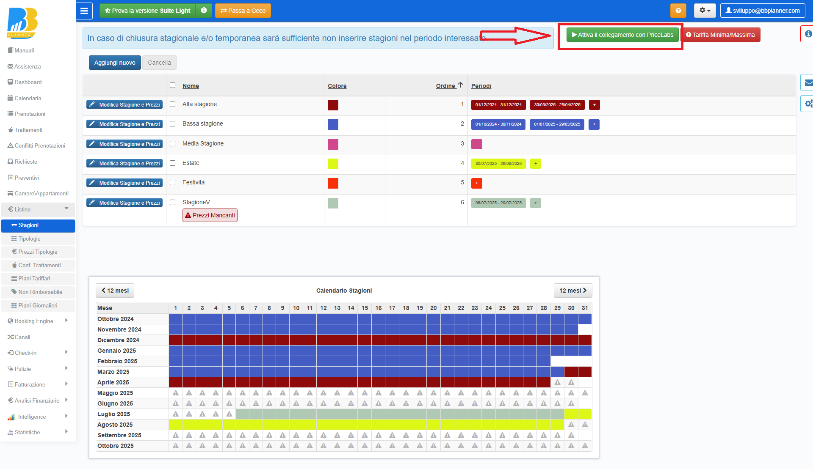The height and width of the screenshot is (469, 813).
Task: Open Tariffa Minima/Massima
Action: coord(720,35)
